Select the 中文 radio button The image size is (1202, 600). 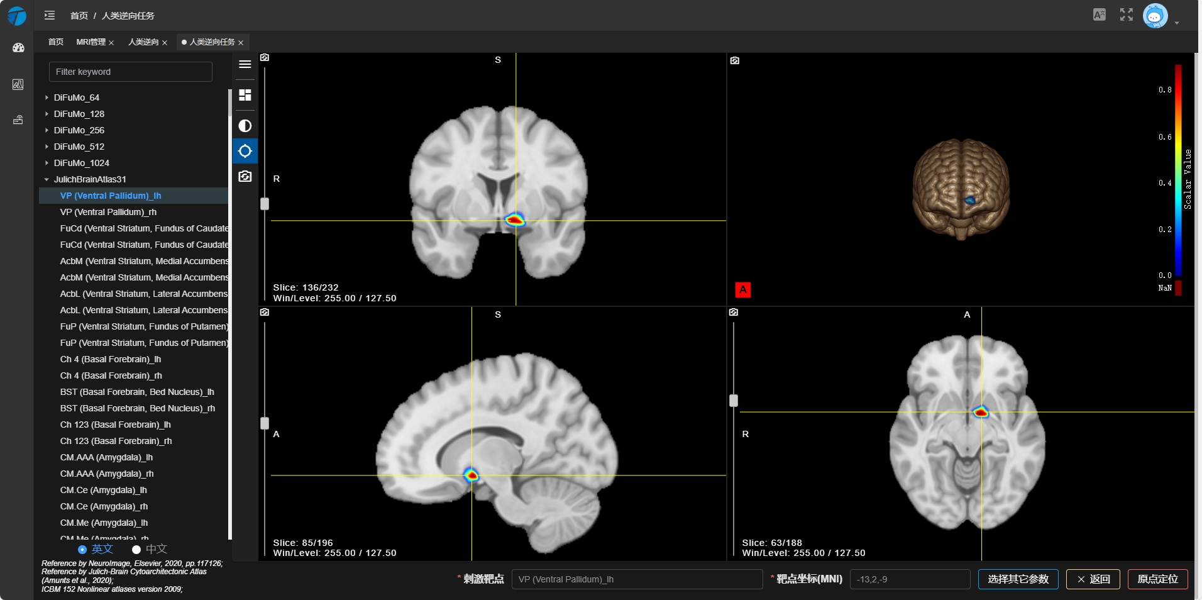pos(136,549)
